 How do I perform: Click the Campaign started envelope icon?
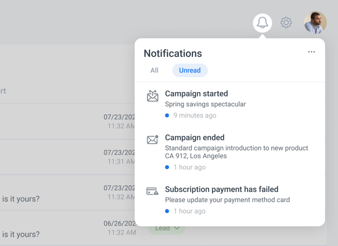point(153,96)
